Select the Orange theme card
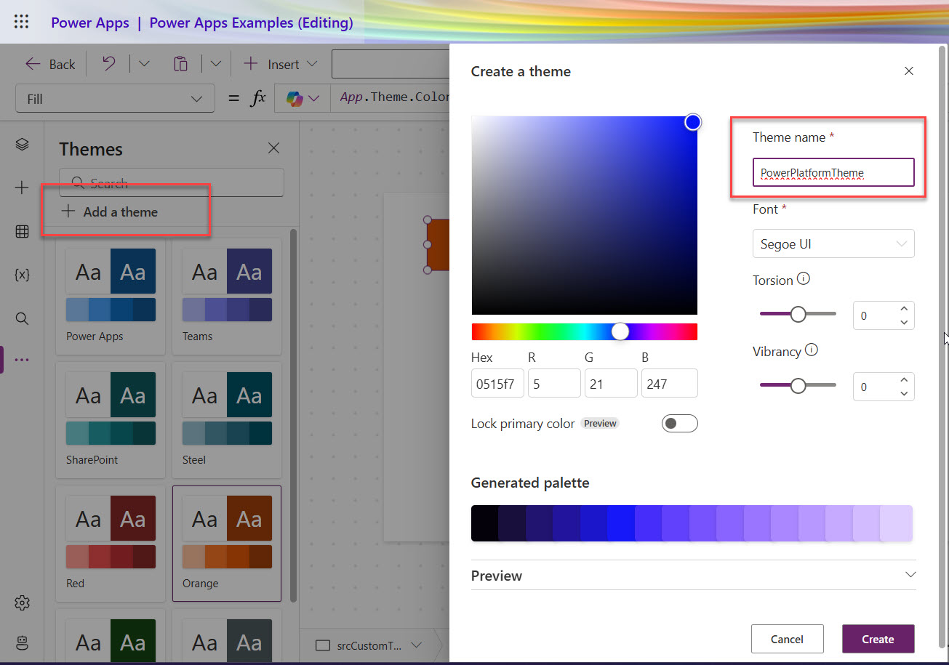The width and height of the screenshot is (949, 665). click(227, 544)
